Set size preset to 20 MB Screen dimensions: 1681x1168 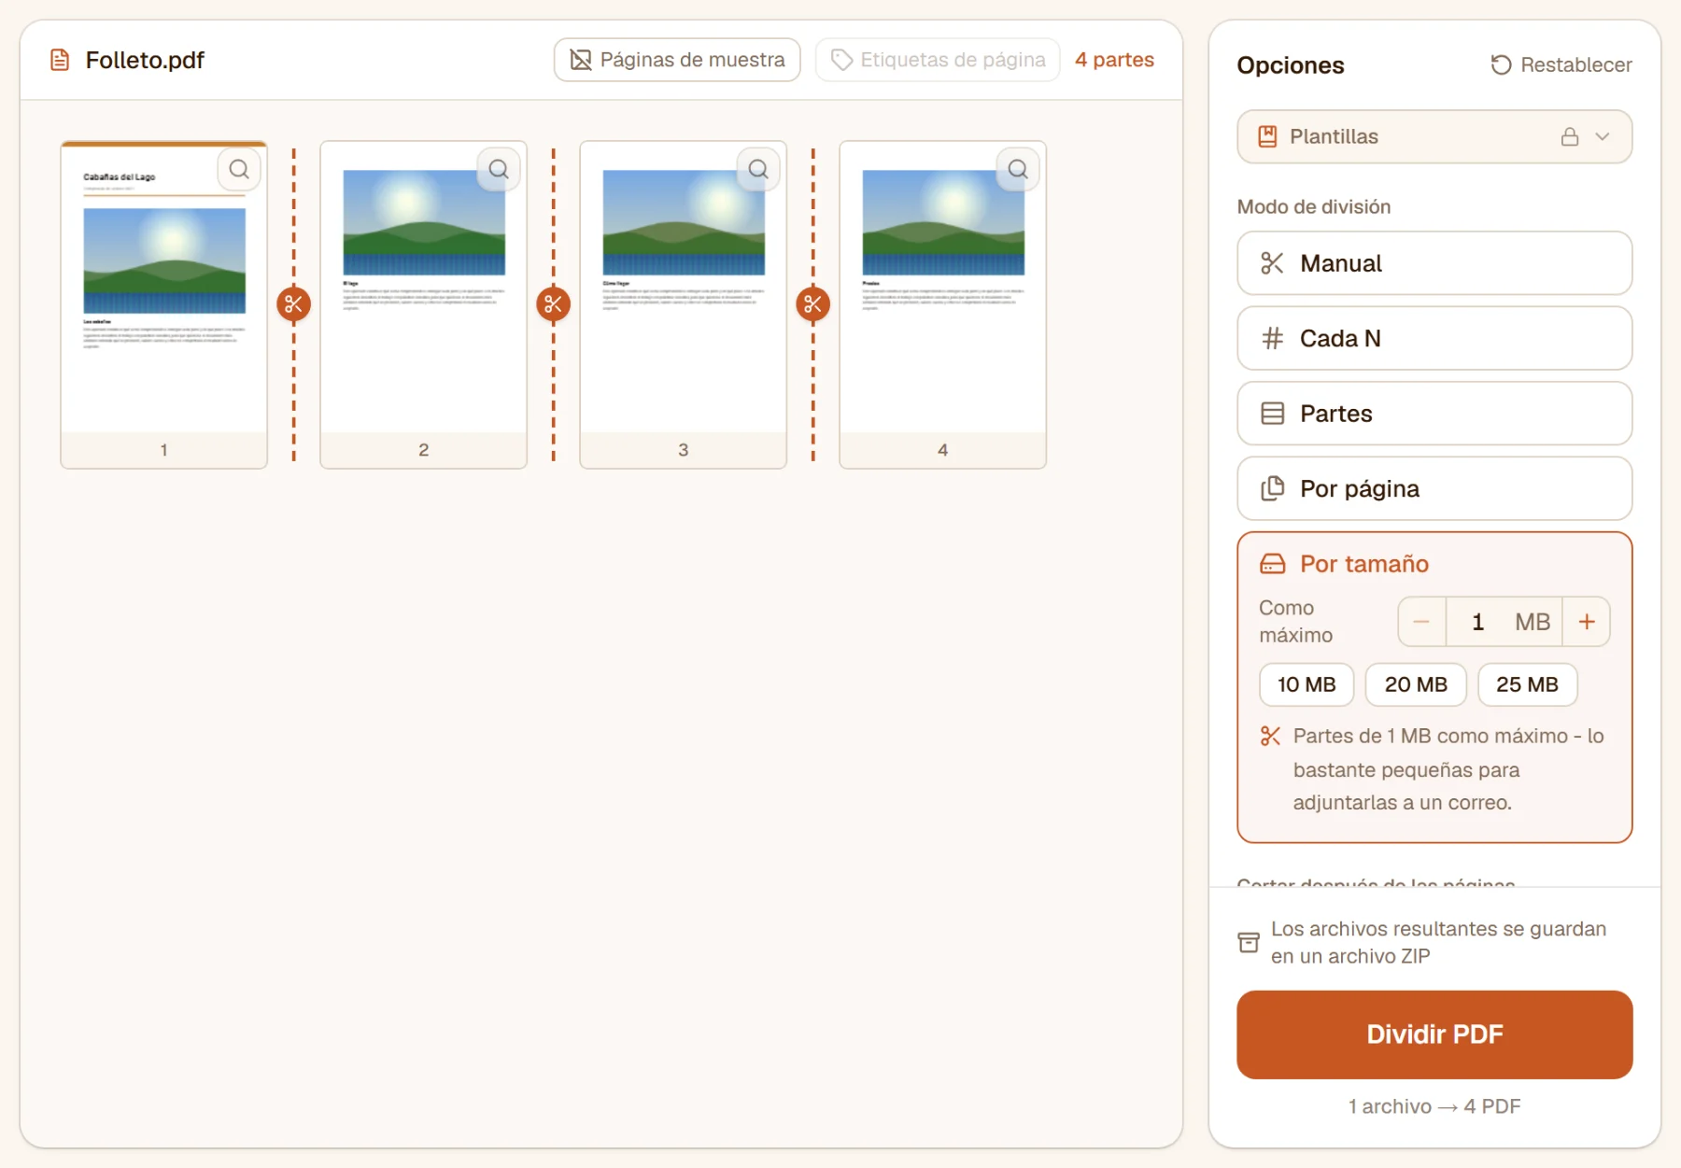(x=1416, y=684)
